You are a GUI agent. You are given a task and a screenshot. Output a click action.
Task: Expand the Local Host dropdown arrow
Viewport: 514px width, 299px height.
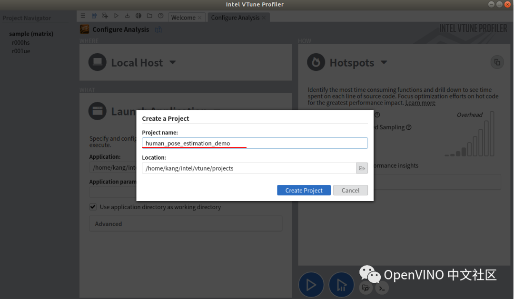173,62
